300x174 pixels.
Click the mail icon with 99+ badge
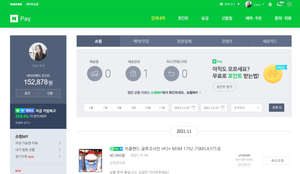(281, 4)
